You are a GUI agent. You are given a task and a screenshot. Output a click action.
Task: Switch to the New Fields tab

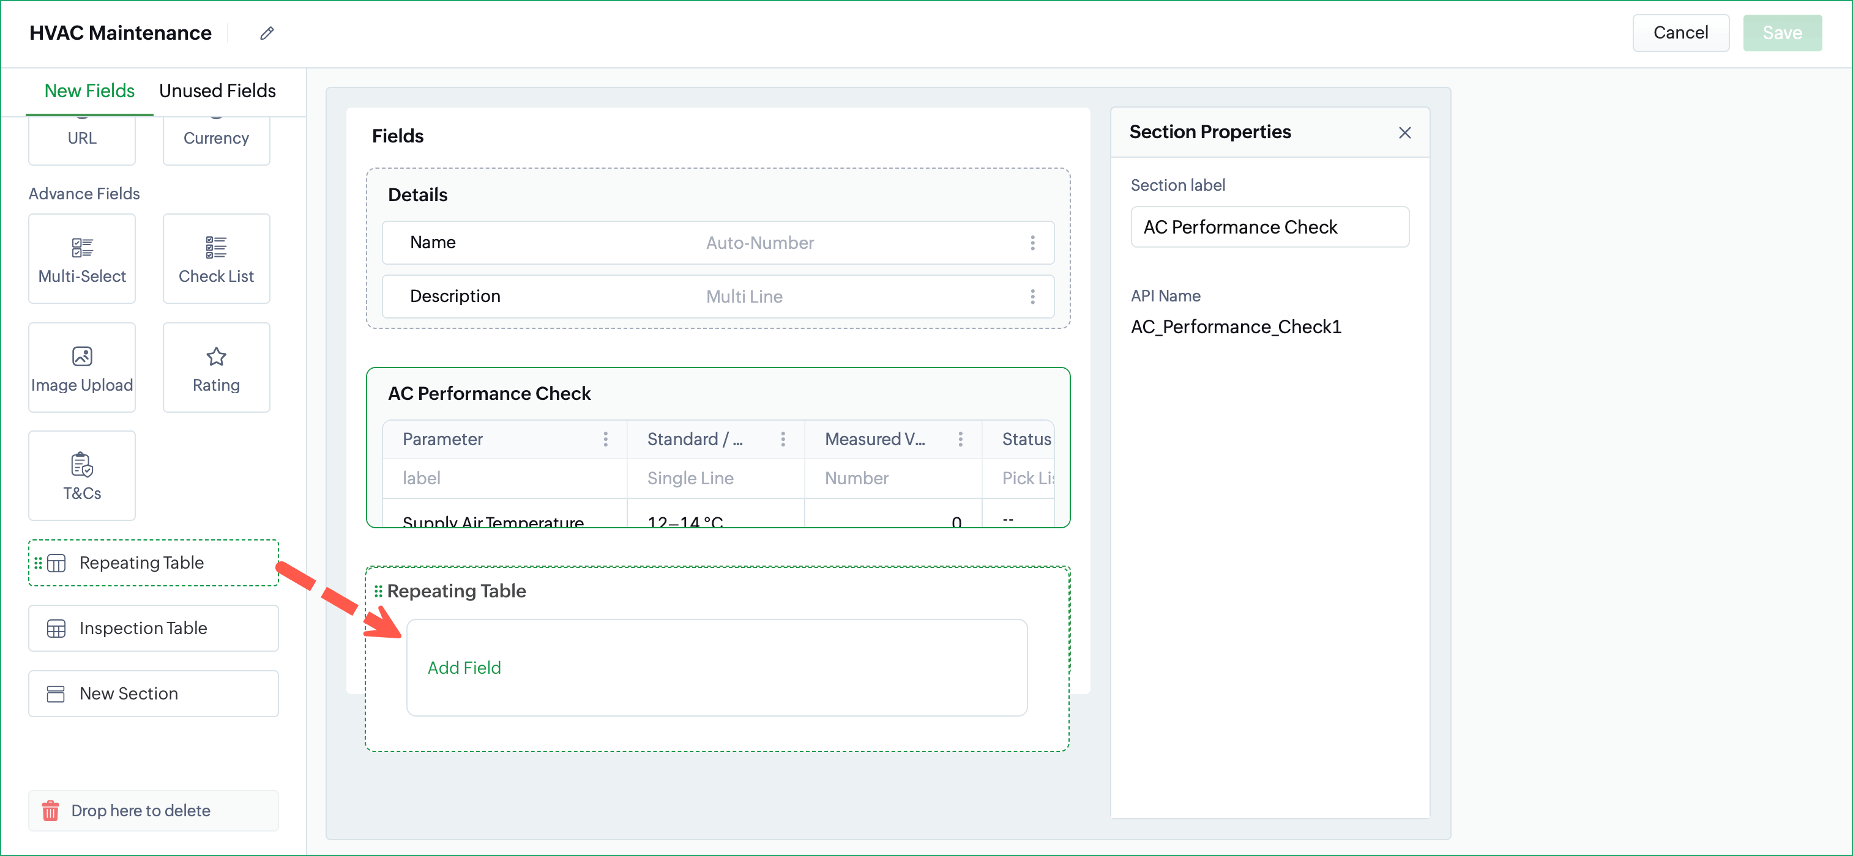coord(89,90)
